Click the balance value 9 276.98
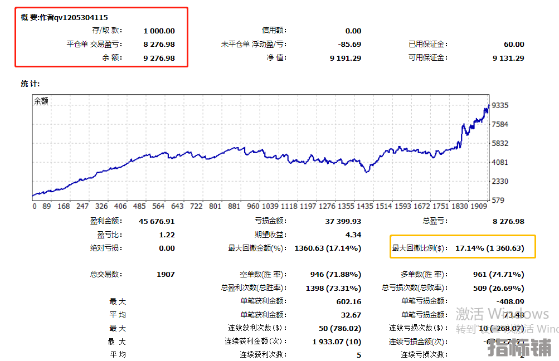This screenshot has width=559, height=361. point(159,58)
